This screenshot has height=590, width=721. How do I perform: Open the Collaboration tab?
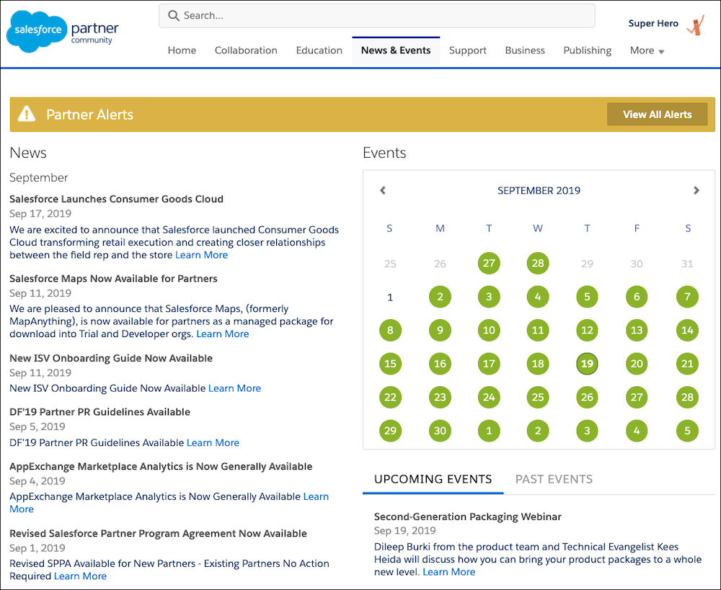246,50
